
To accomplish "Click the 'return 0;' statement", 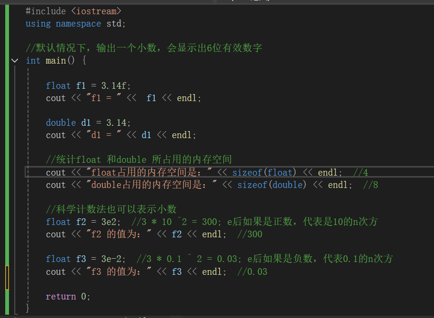I will 68,296.
